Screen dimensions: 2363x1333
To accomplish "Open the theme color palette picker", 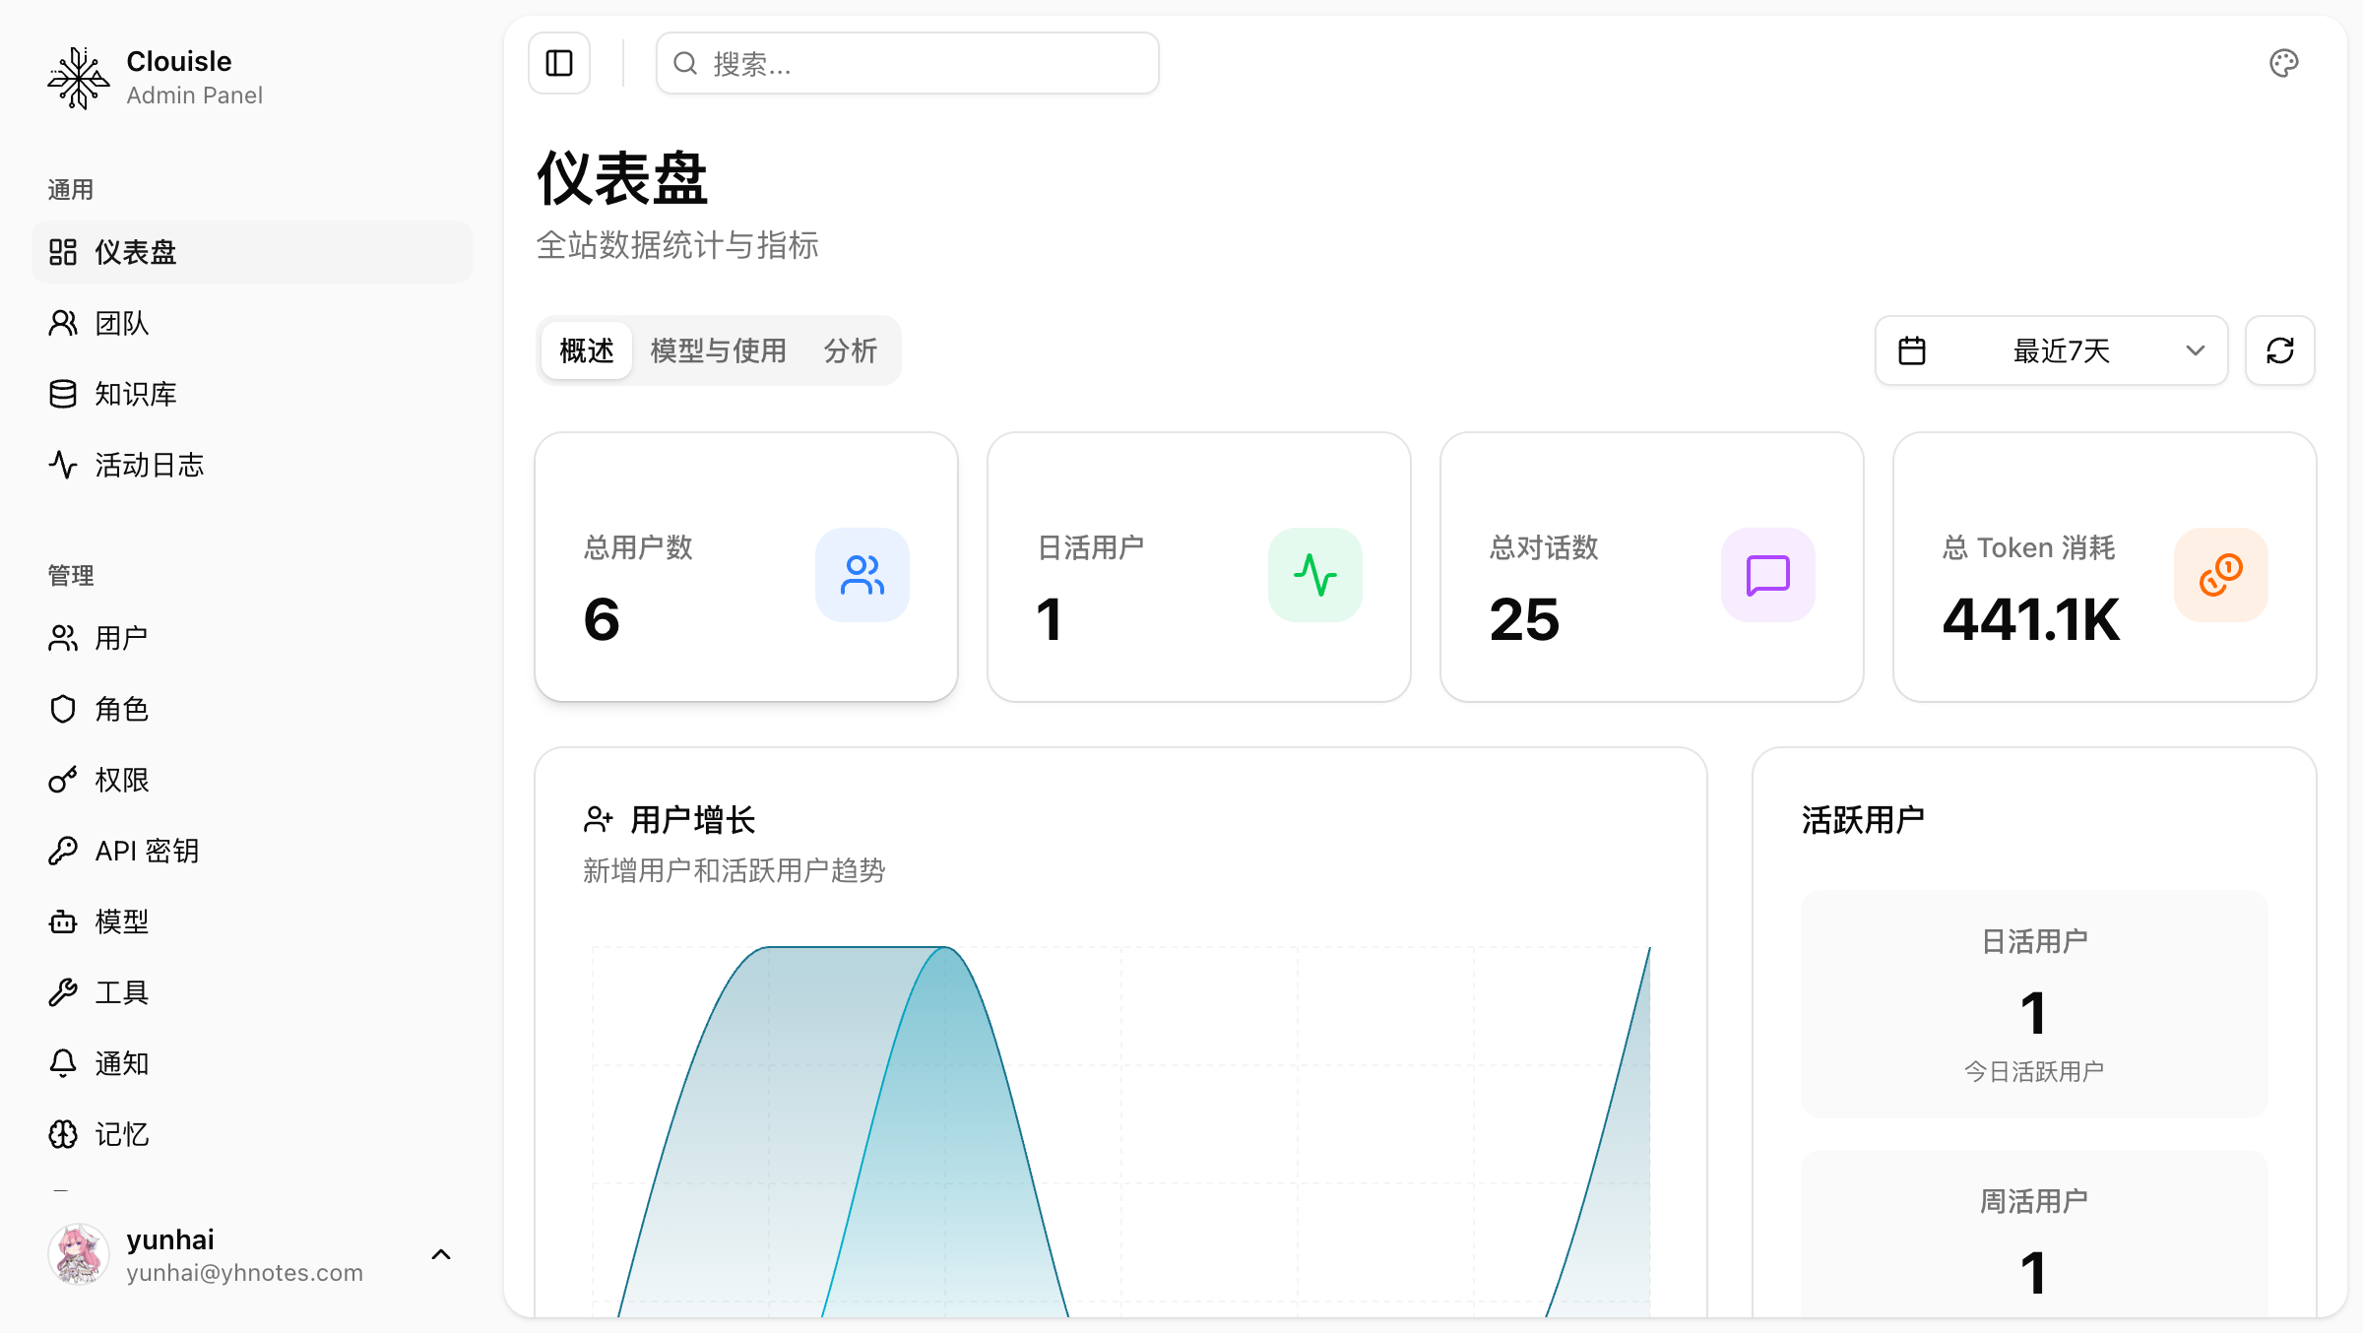I will pos(2284,63).
